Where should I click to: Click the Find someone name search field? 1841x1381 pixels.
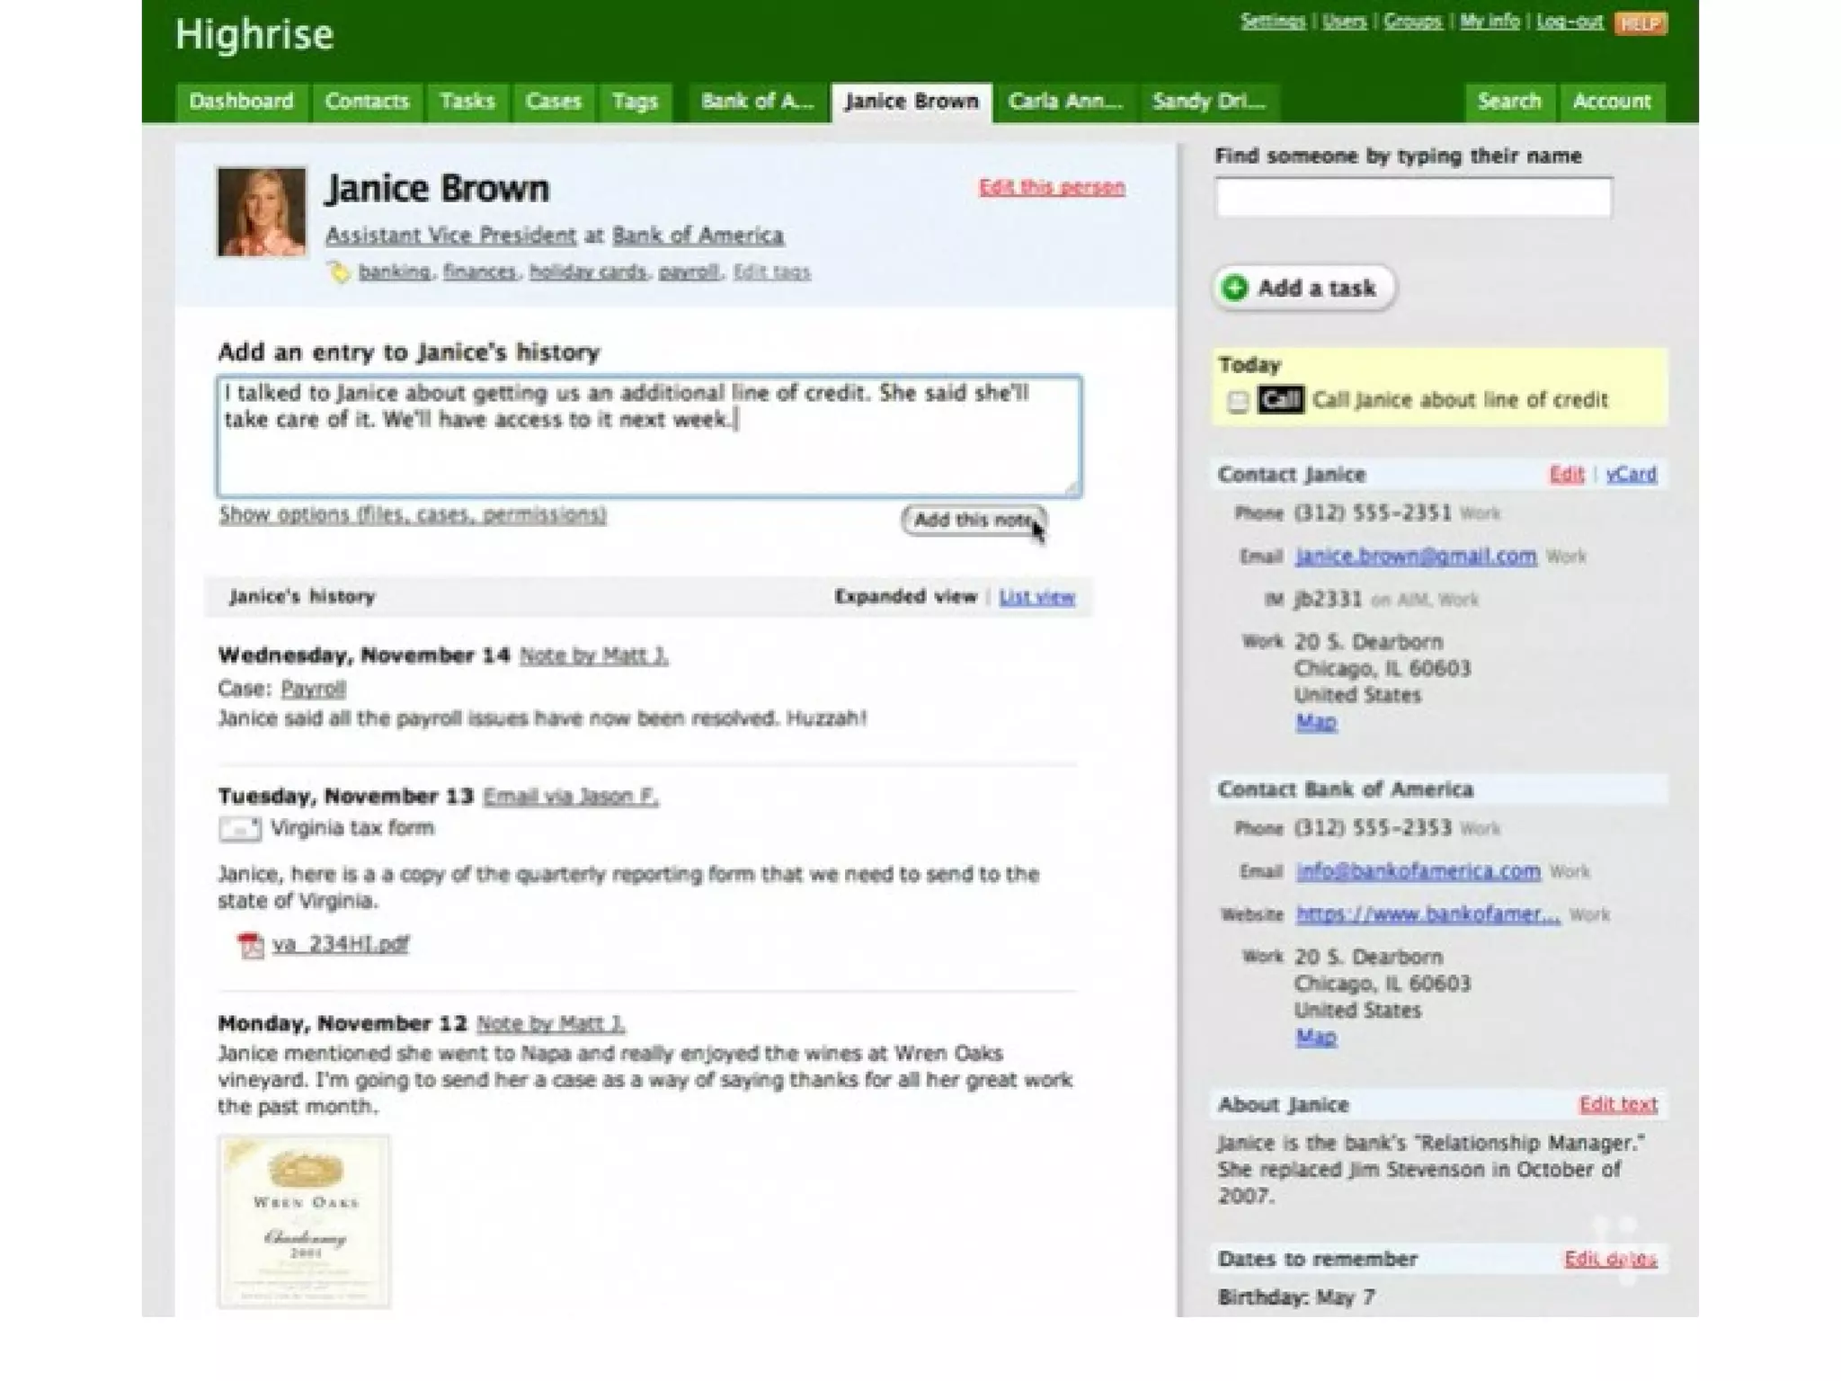1413,198
